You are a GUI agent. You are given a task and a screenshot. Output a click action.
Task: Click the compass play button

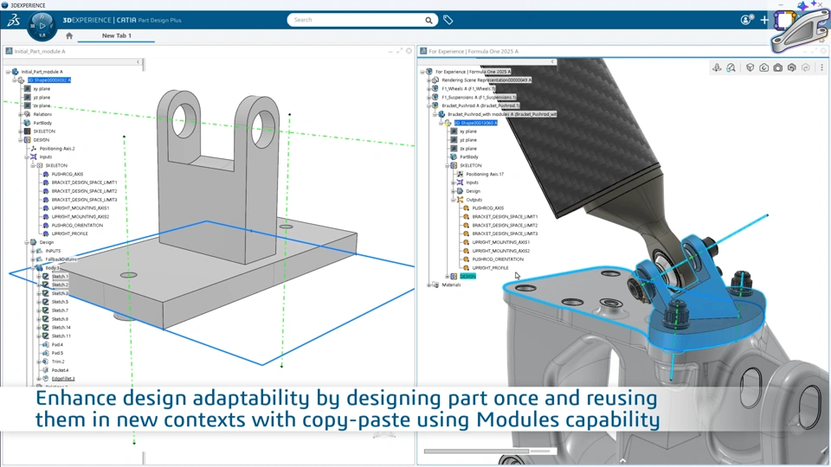[42, 25]
